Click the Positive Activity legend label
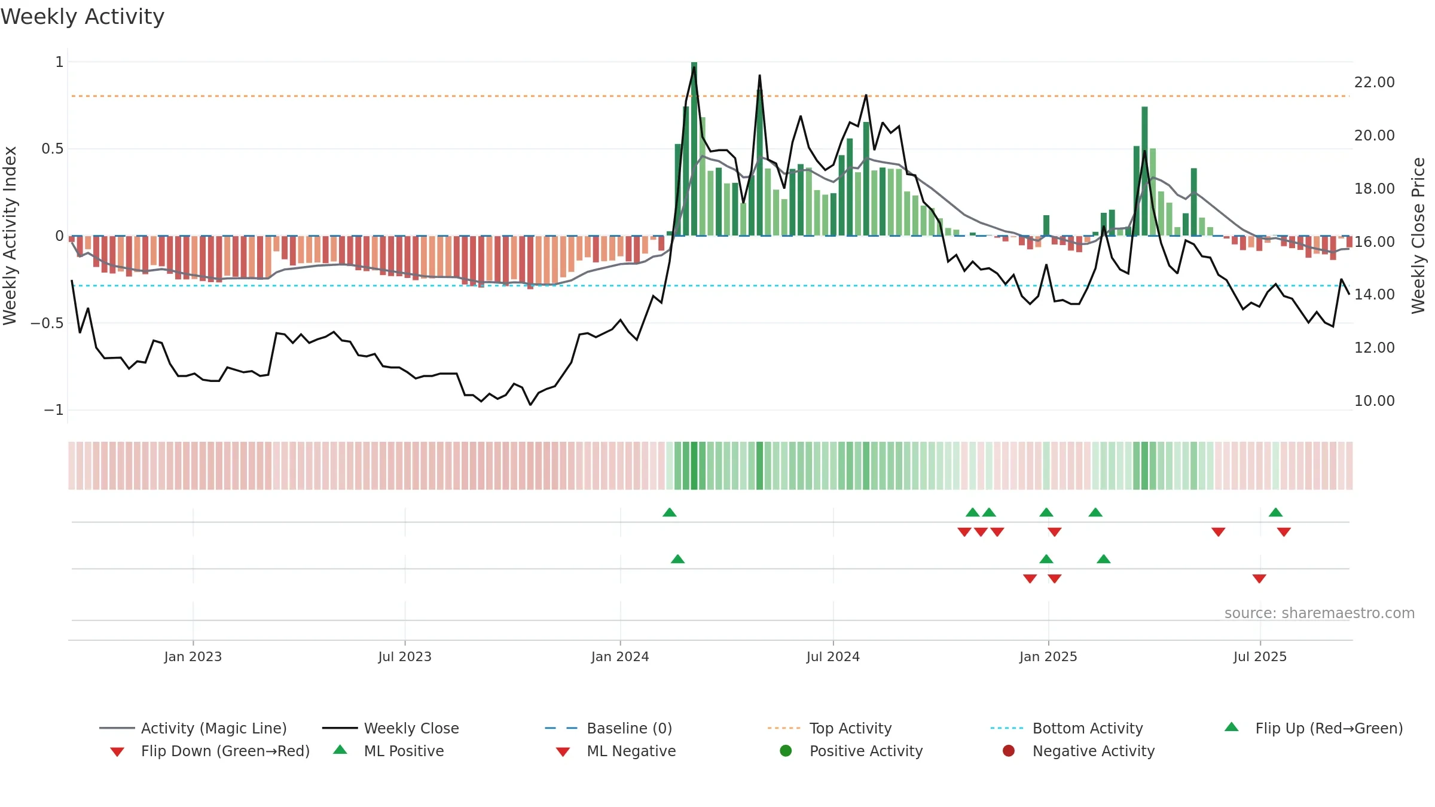1435x807 pixels. point(866,751)
